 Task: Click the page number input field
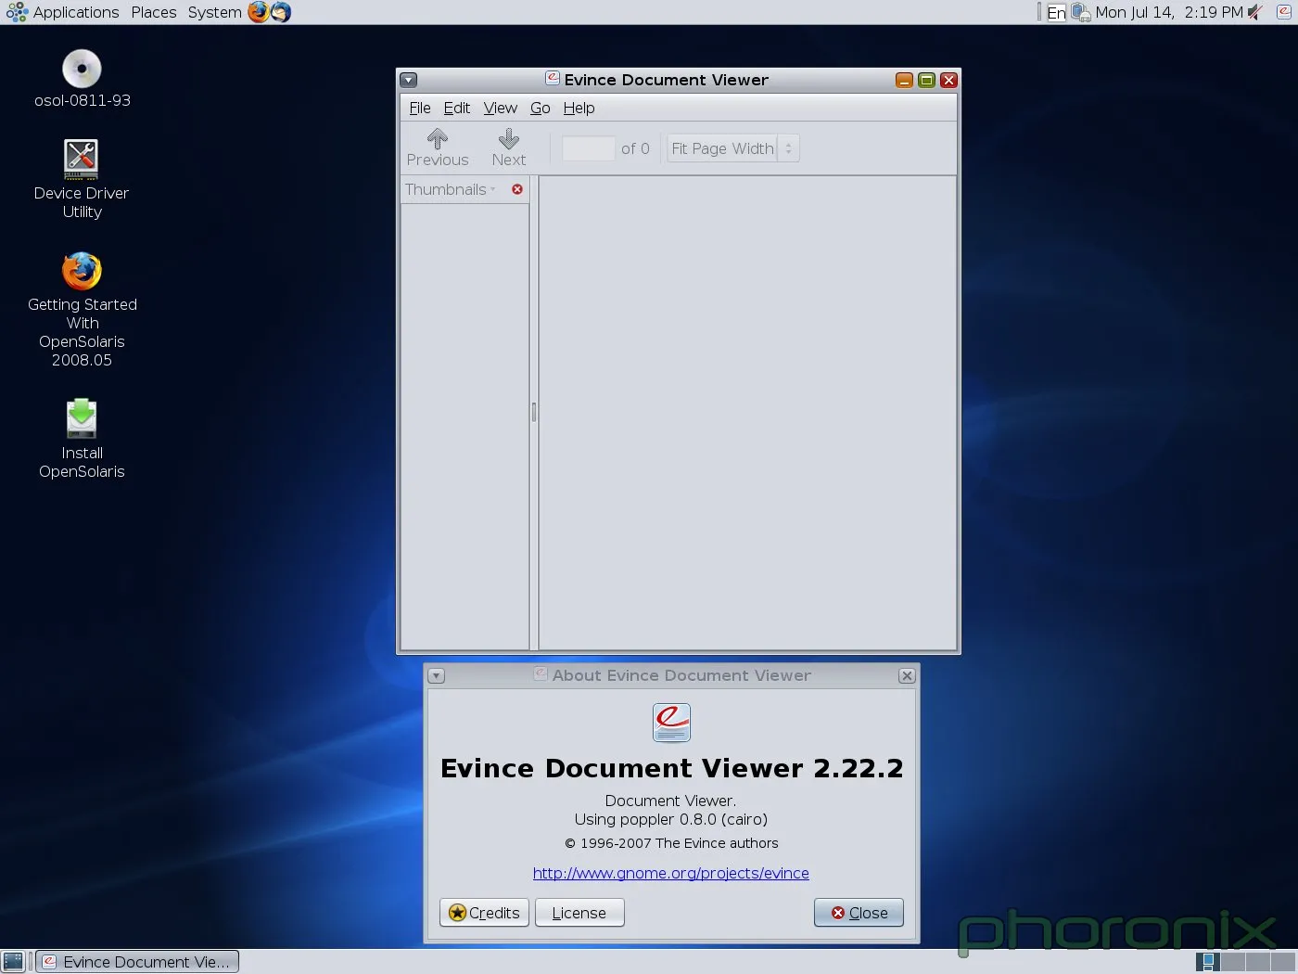[x=588, y=148]
